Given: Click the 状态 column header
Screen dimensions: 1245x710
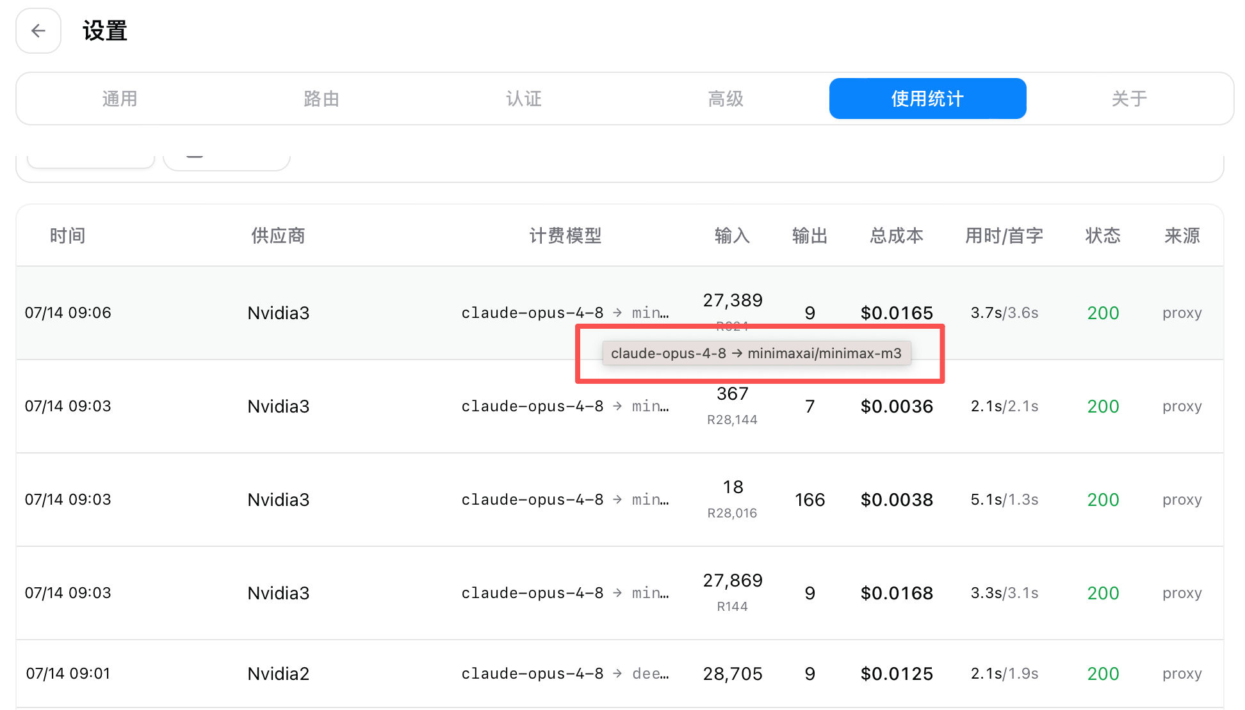Looking at the screenshot, I should click(x=1103, y=235).
